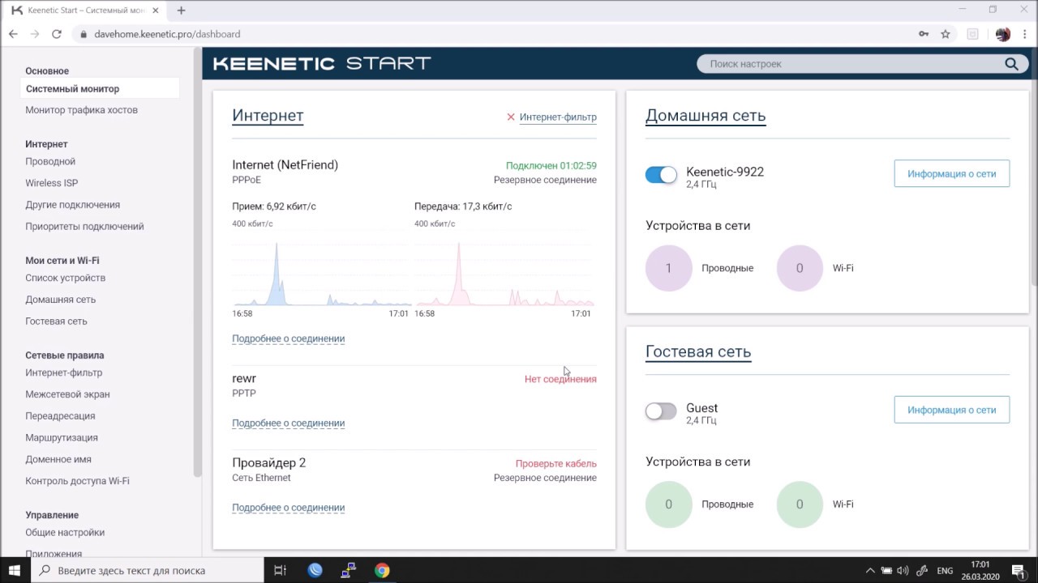The height and width of the screenshot is (583, 1038).
Task: Open Монитор трафика хостов
Action: pyautogui.click(x=81, y=110)
